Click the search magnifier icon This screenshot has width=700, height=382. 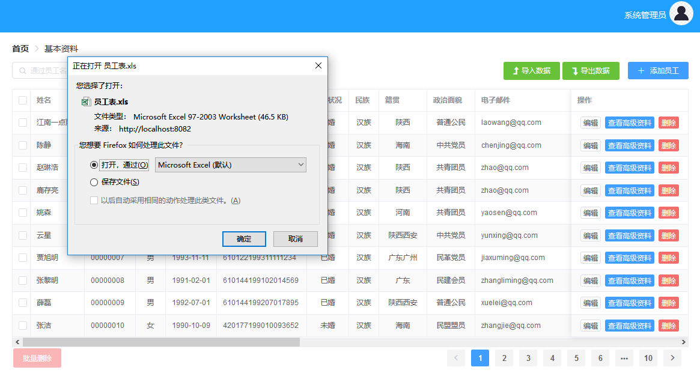coord(22,70)
